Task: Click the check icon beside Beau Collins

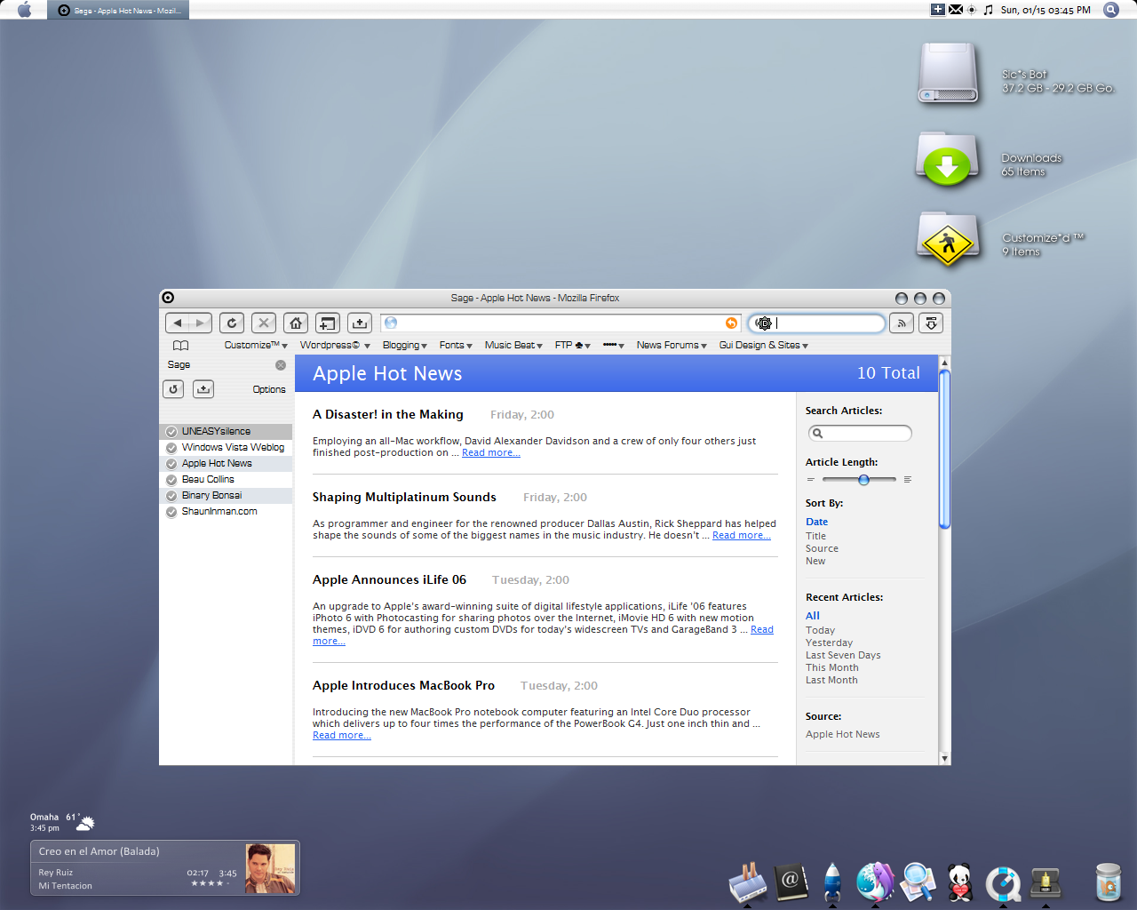Action: click(x=171, y=480)
